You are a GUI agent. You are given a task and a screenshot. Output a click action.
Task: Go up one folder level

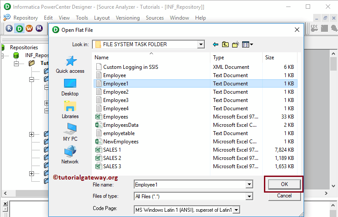225,44
